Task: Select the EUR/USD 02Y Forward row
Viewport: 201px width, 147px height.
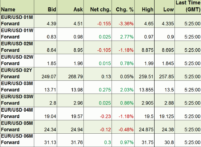Action: coord(17,74)
